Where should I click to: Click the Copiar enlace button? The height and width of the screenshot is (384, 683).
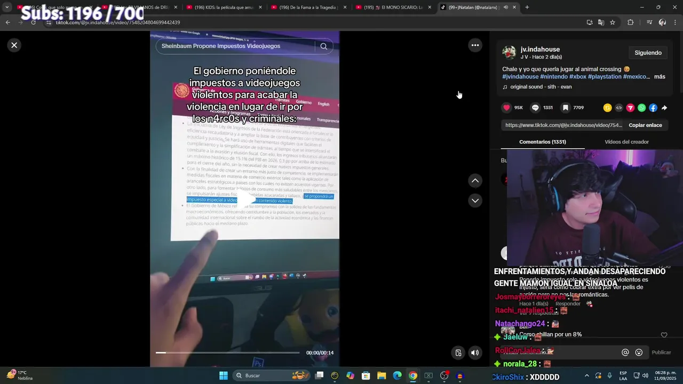pos(645,125)
